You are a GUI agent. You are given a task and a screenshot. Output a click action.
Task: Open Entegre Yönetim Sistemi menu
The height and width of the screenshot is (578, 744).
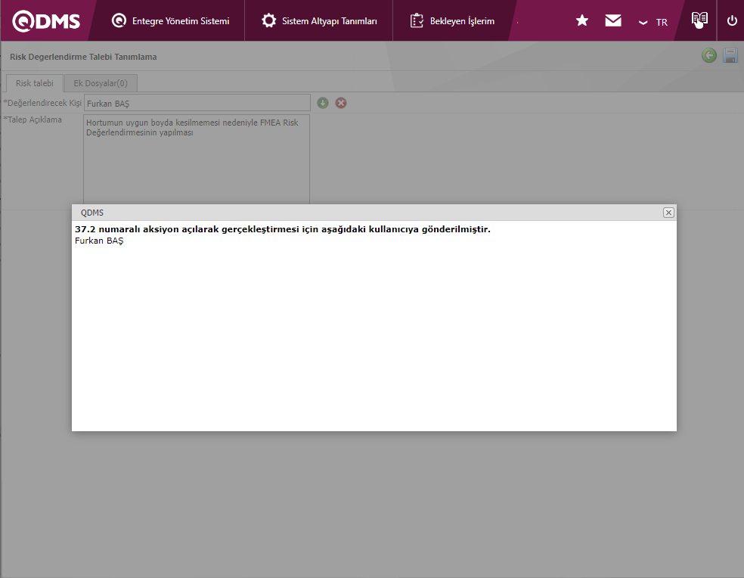170,21
